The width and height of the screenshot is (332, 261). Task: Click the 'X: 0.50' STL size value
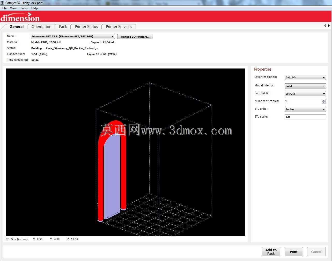coord(38,239)
